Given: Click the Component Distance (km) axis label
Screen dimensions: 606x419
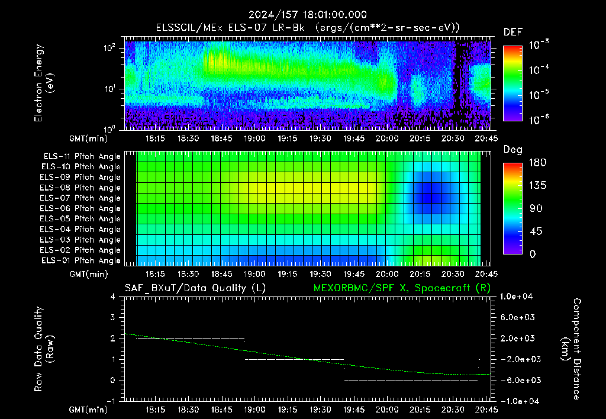Looking at the screenshot, I should [x=571, y=349].
